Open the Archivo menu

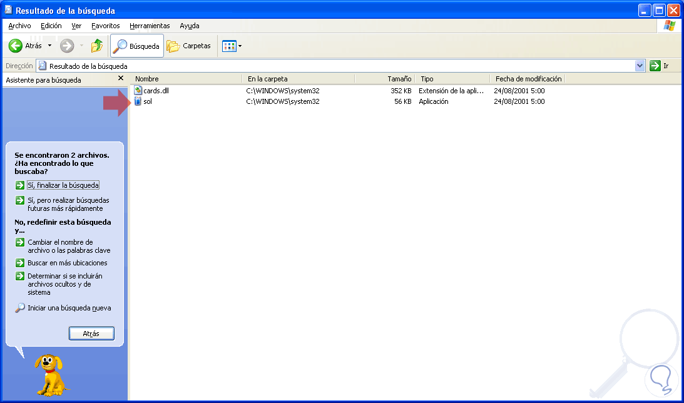(19, 26)
